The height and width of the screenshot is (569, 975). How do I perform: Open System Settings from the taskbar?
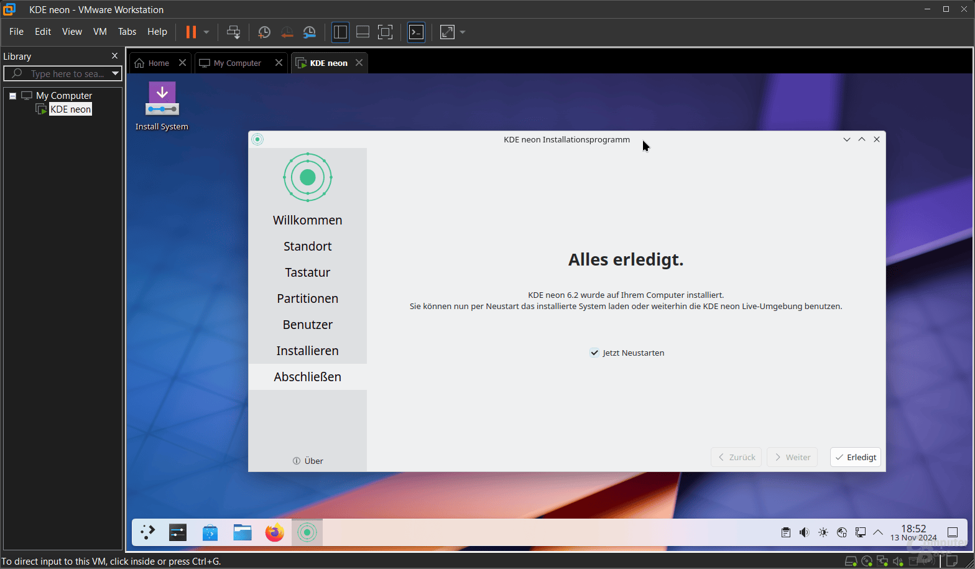(178, 532)
